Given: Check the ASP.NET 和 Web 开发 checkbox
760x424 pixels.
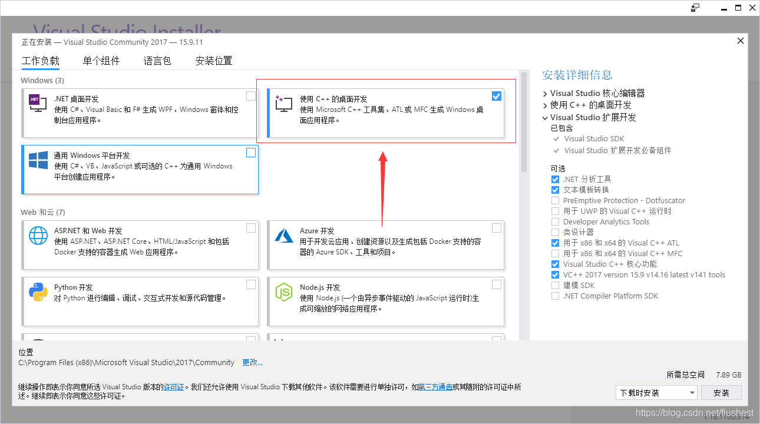Looking at the screenshot, I should click(251, 228).
